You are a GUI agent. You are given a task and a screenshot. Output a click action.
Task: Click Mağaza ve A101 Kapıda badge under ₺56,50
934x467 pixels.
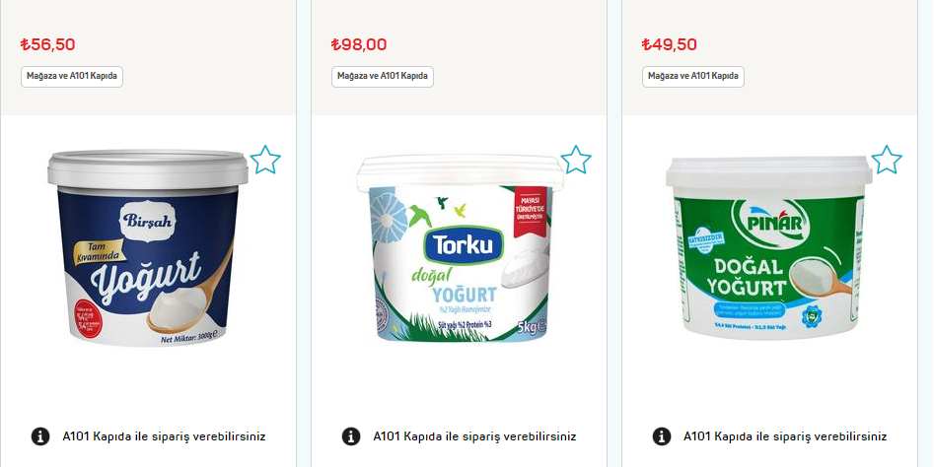pos(72,76)
